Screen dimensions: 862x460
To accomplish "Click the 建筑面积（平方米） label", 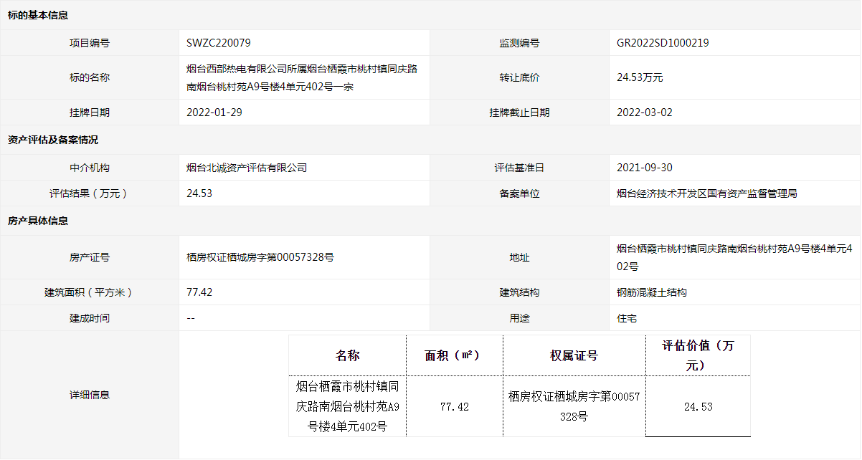I will [x=90, y=292].
